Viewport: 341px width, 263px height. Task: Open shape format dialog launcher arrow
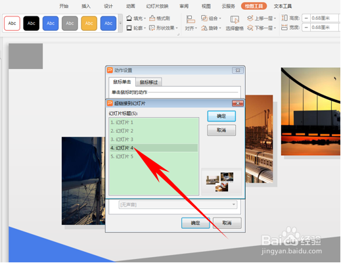point(178,34)
